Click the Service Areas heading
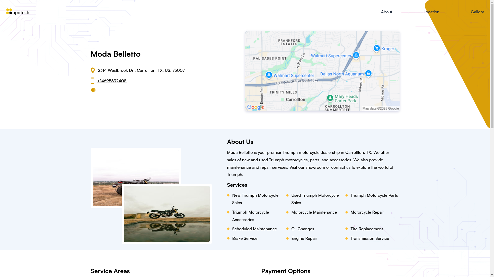Viewport: 494px width, 277px height. [110, 271]
